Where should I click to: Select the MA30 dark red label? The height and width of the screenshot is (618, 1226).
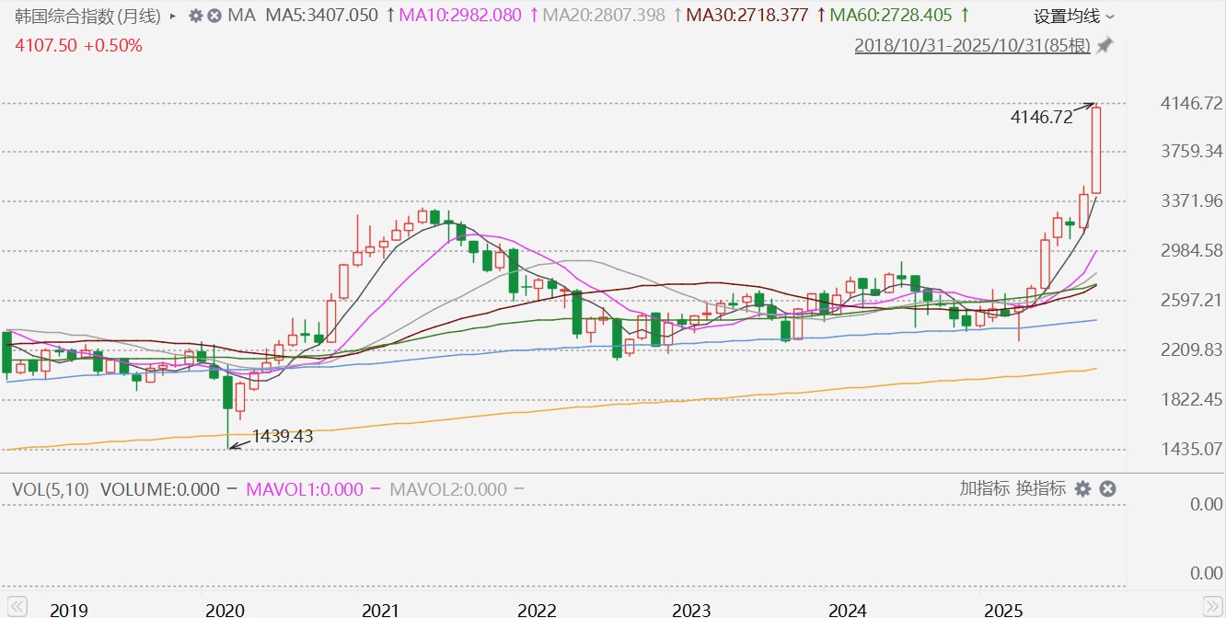748,16
